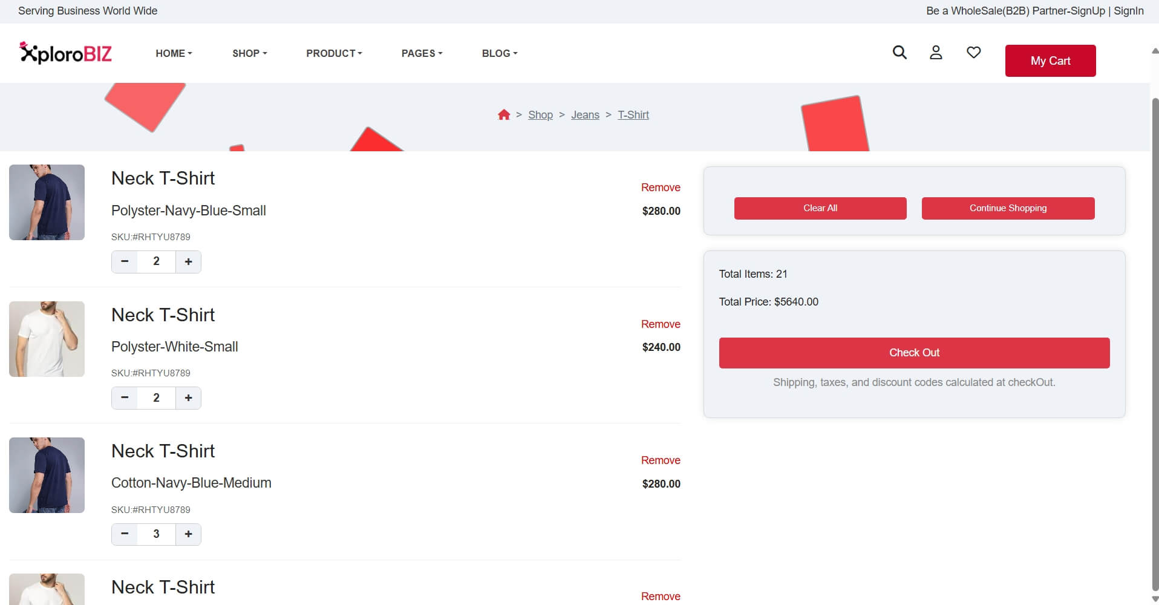Decrease quantity of Polyster-Navy-Blue-Small shirt
The height and width of the screenshot is (605, 1159).
(x=125, y=262)
